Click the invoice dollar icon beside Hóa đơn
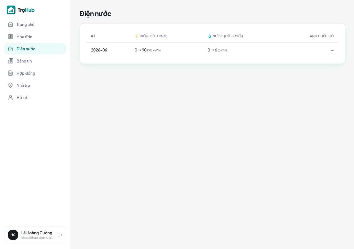 tap(11, 37)
